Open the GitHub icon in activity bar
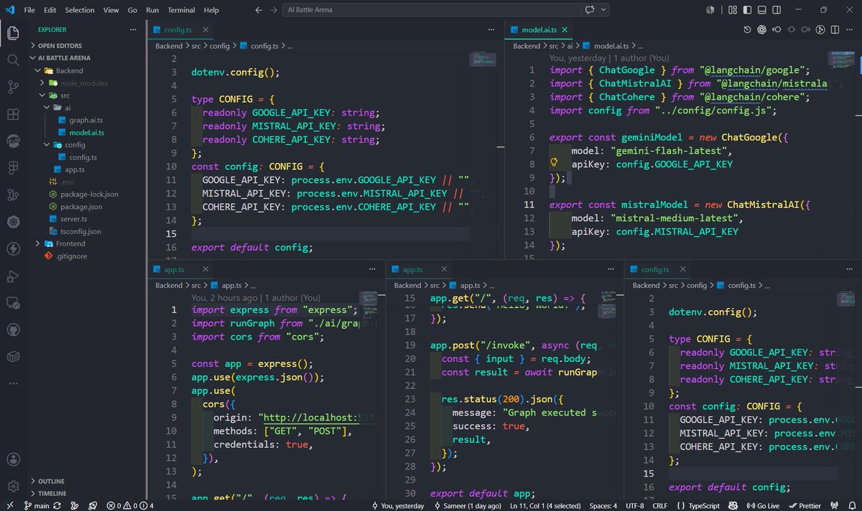Screen dimensions: 862x511 pyautogui.click(x=13, y=330)
